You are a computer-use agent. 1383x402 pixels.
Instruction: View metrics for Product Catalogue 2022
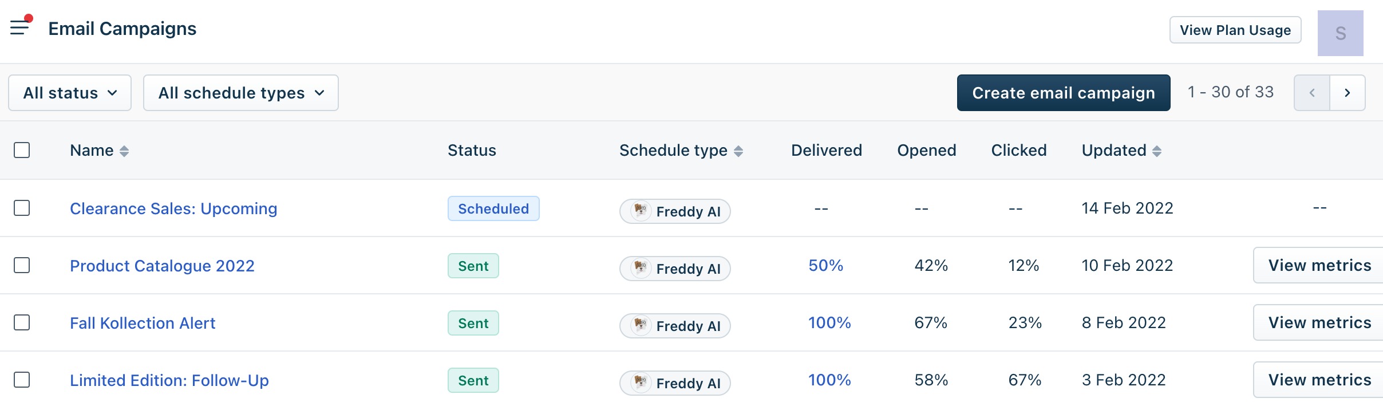pos(1319,265)
